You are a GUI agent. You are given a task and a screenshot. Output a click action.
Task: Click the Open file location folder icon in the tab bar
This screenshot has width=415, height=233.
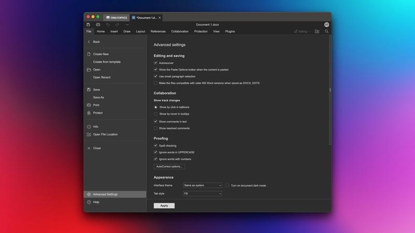[x=317, y=32]
